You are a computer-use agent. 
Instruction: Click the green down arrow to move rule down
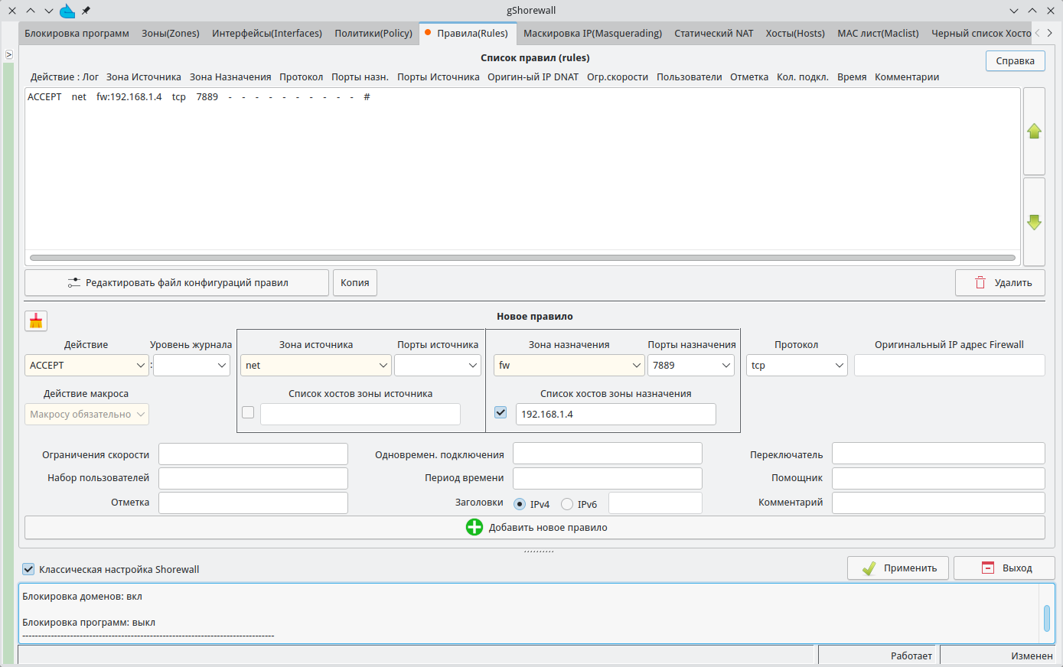[x=1034, y=222]
